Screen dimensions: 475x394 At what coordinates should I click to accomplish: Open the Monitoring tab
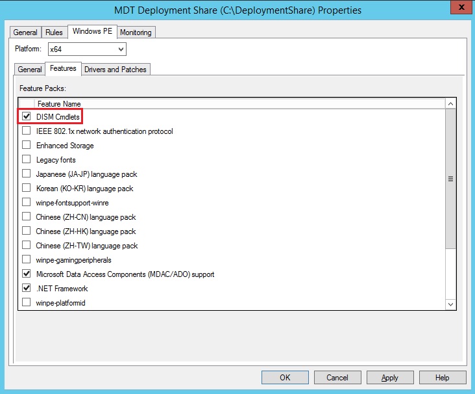point(136,33)
